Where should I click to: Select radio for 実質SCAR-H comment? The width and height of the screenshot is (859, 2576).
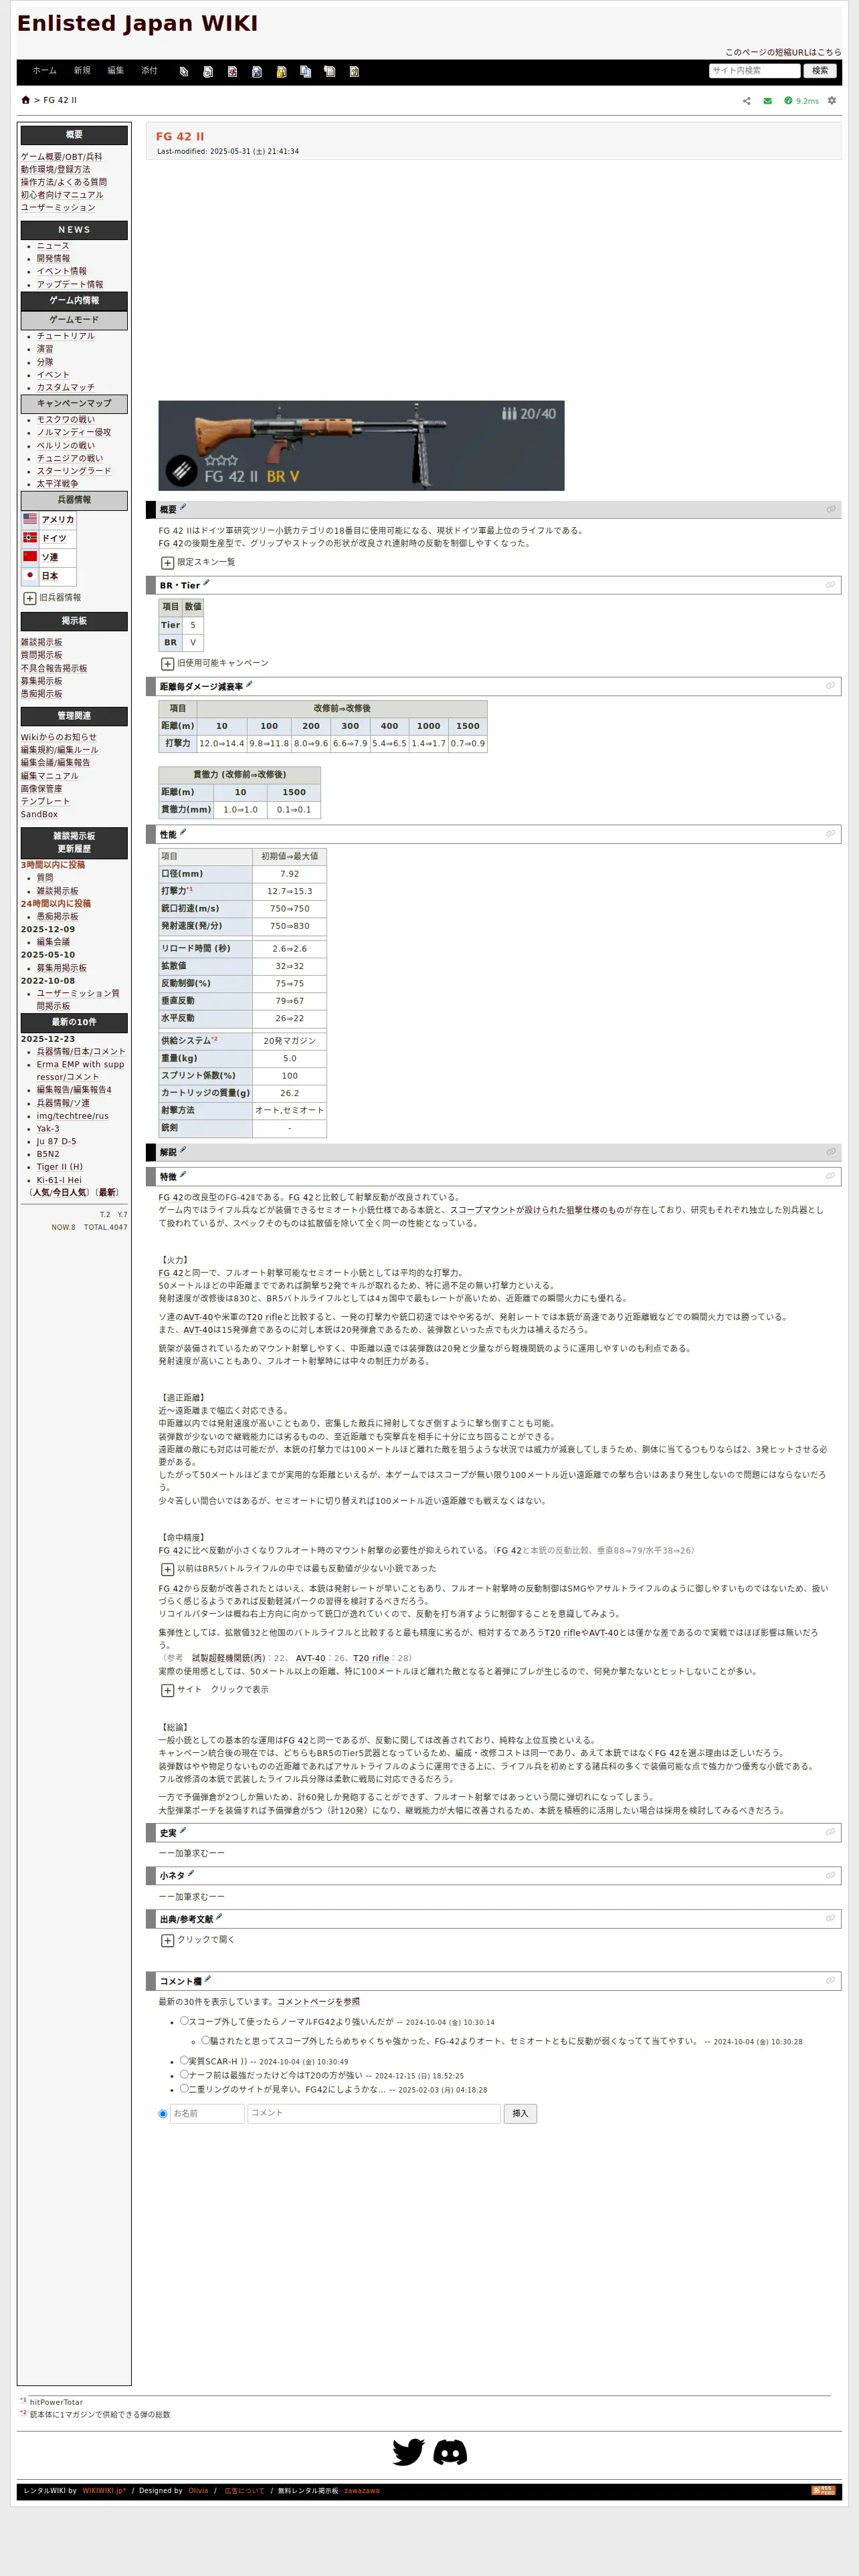pyautogui.click(x=184, y=2060)
